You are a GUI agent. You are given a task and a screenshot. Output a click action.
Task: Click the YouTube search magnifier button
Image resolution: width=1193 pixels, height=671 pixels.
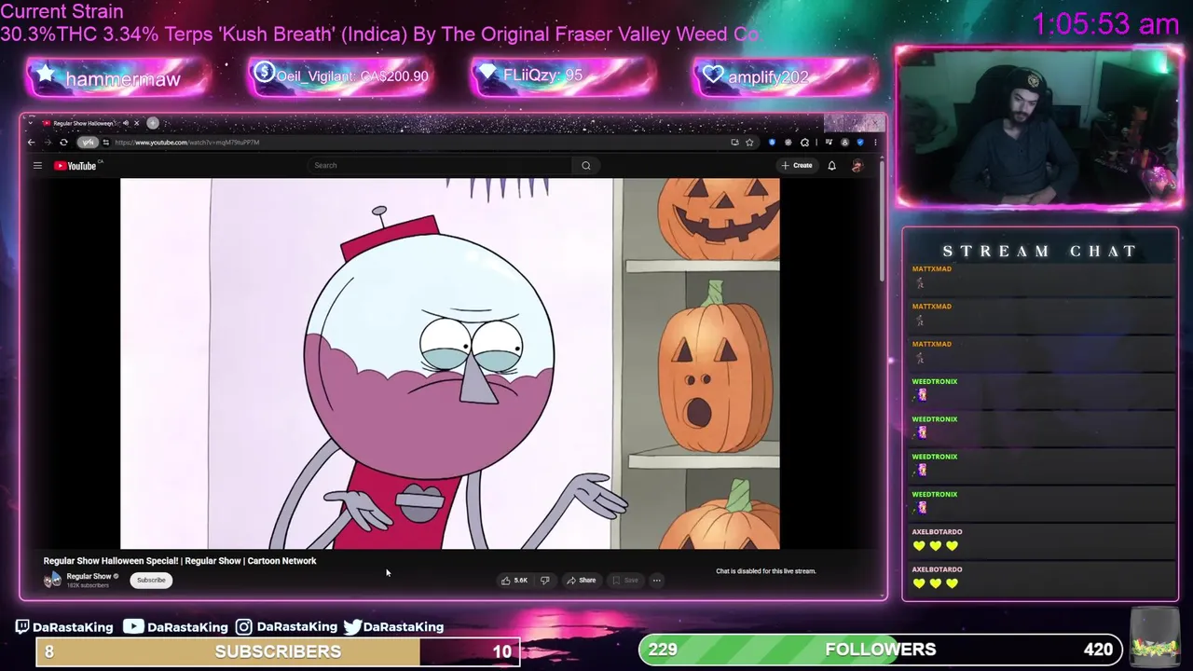(x=585, y=166)
